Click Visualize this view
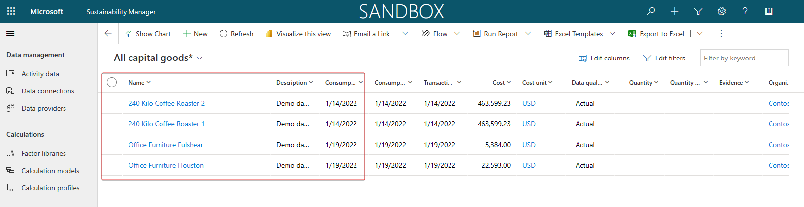The height and width of the screenshot is (207, 804). [x=298, y=34]
